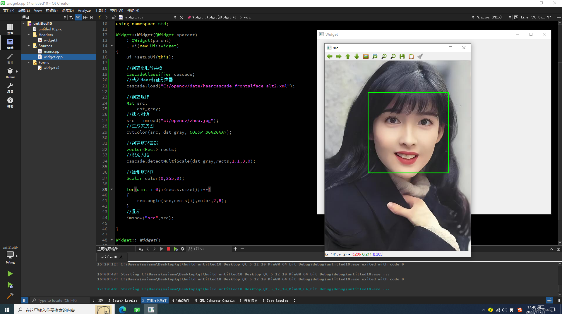Fold the for loop at line 39

(x=112, y=189)
